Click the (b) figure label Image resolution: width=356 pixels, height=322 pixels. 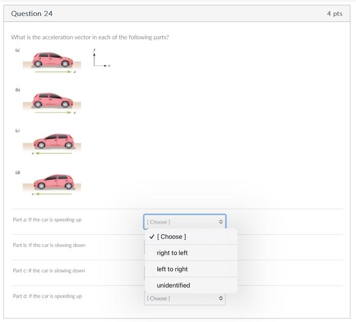coord(18,90)
